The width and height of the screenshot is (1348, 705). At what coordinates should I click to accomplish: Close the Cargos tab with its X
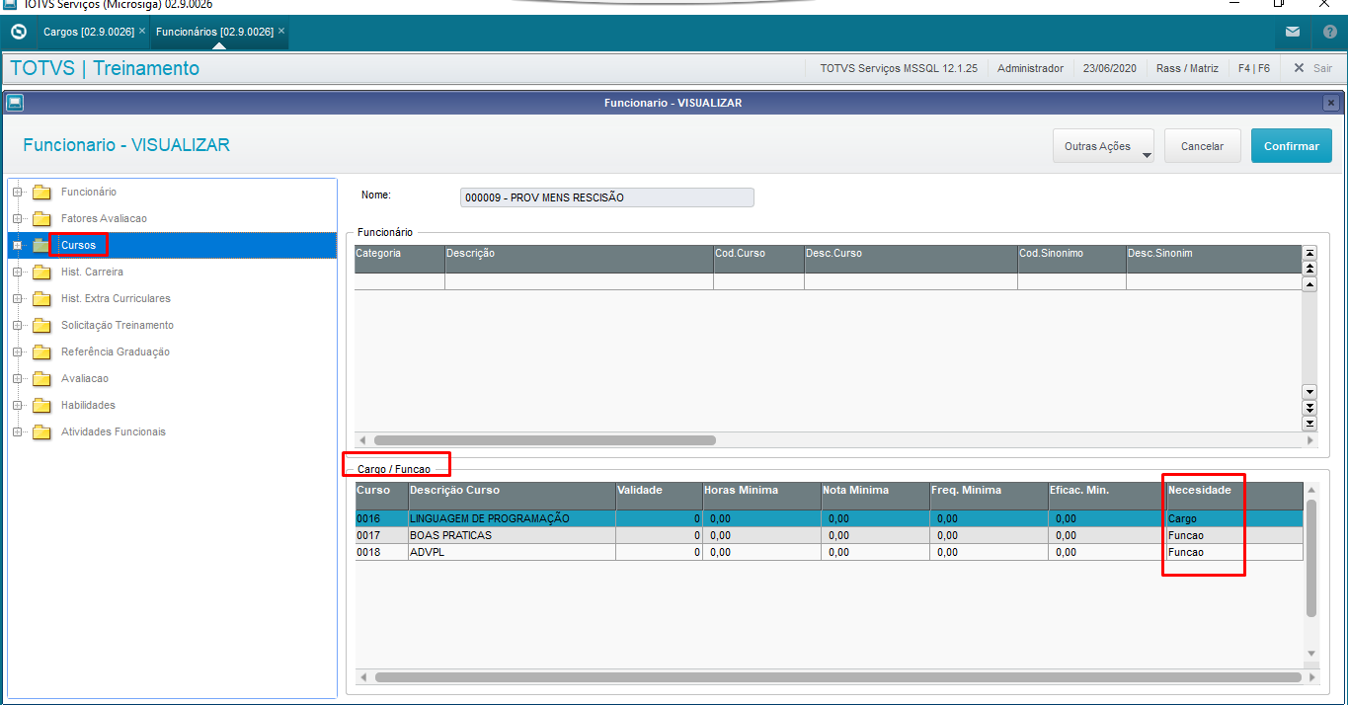point(142,32)
